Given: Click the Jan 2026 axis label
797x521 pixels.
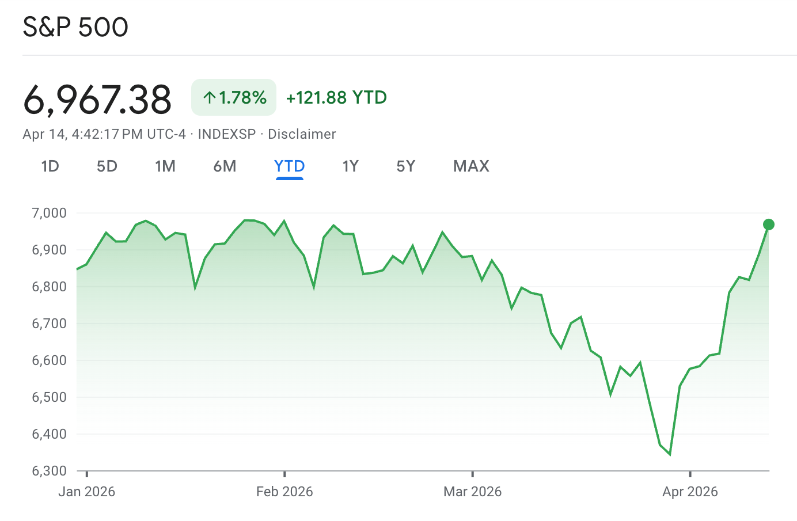Looking at the screenshot, I should click(x=87, y=492).
